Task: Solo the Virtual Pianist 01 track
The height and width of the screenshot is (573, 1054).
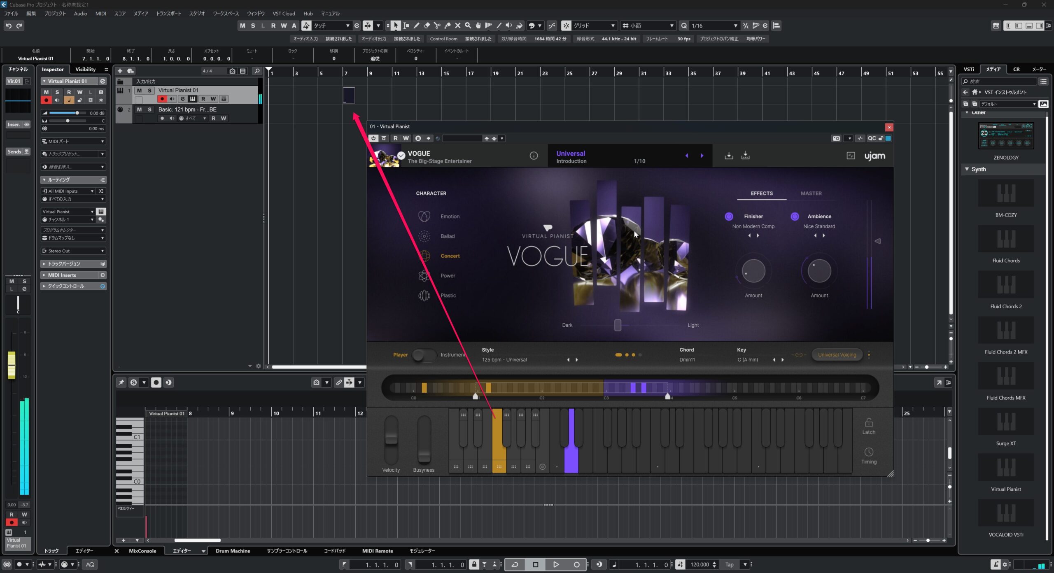Action: click(149, 90)
